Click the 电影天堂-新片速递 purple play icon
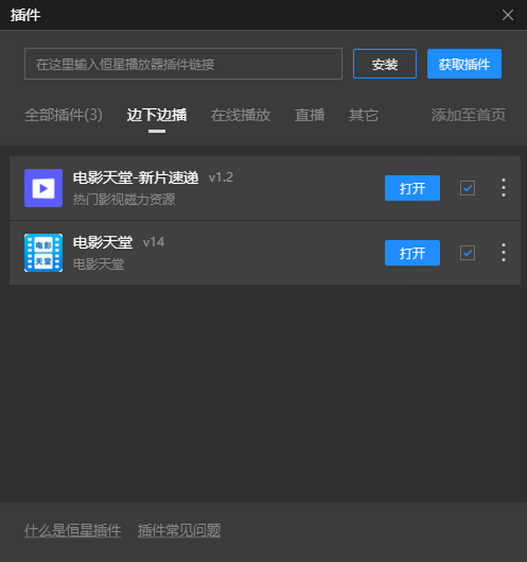The height and width of the screenshot is (562, 527). tap(43, 188)
